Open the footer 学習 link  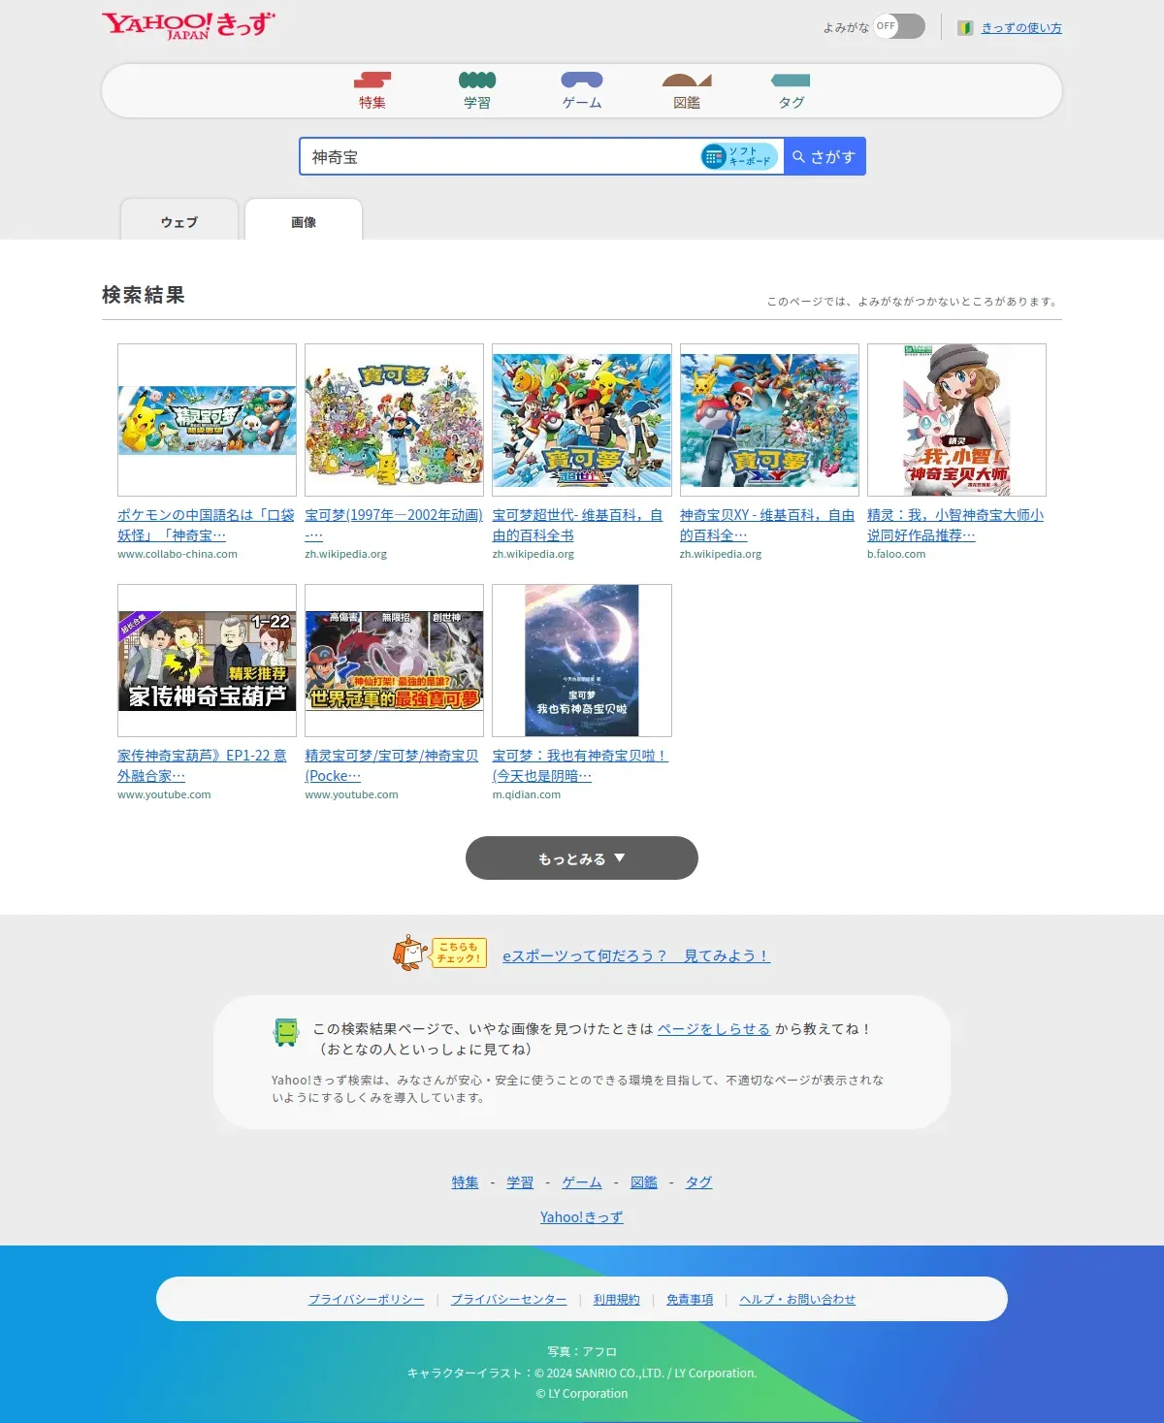click(520, 1182)
